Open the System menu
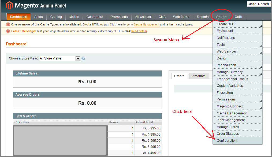Screen dimensions: 272x157 (222, 17)
